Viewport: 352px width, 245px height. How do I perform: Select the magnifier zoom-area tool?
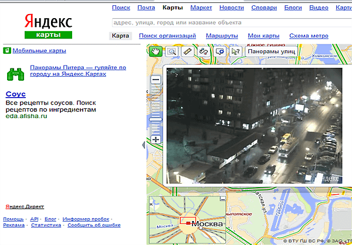coord(172,51)
